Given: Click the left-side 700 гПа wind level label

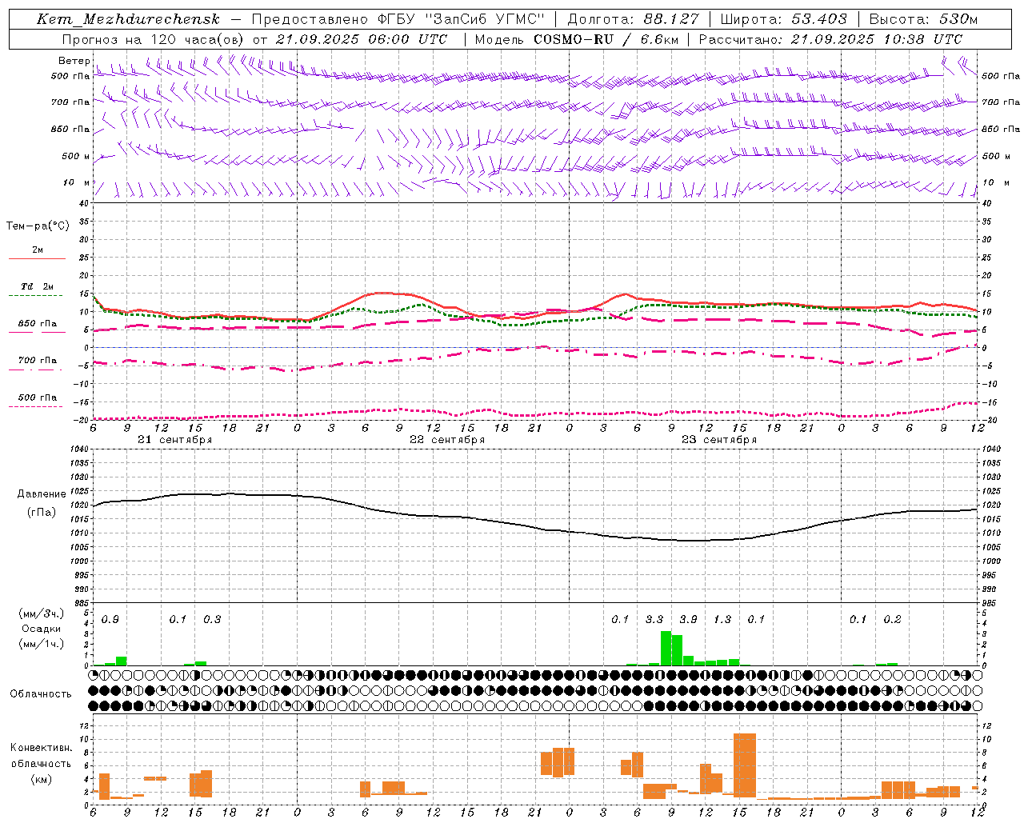Looking at the screenshot, I should [x=70, y=102].
